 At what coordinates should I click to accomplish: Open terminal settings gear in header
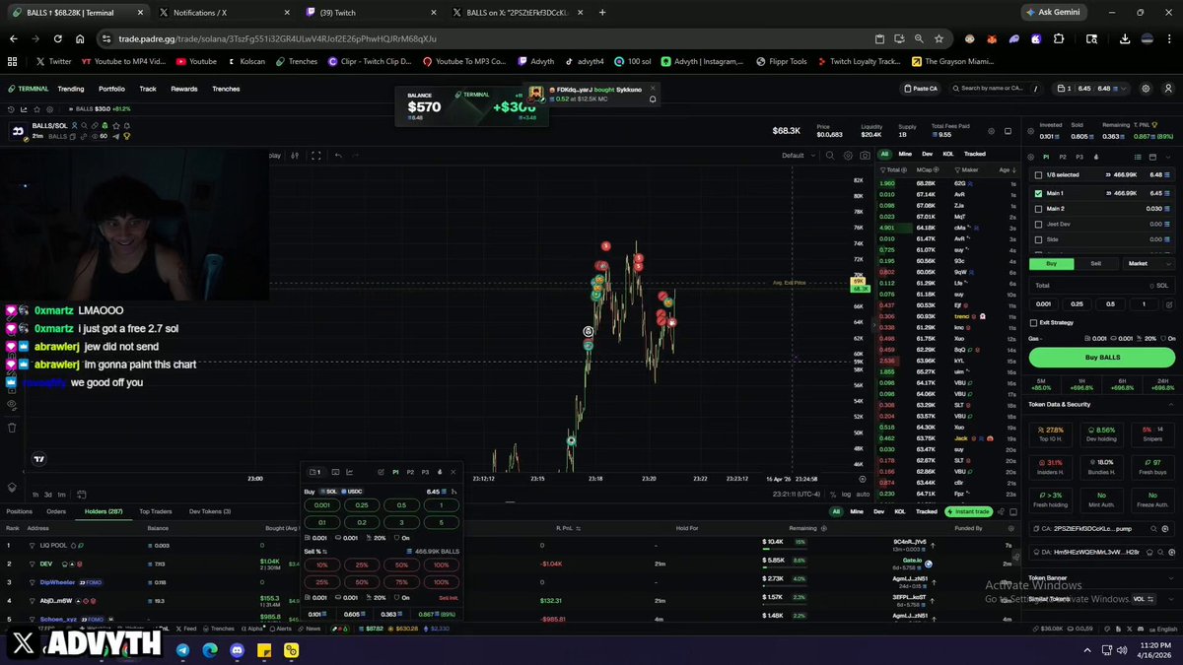[1146, 89]
